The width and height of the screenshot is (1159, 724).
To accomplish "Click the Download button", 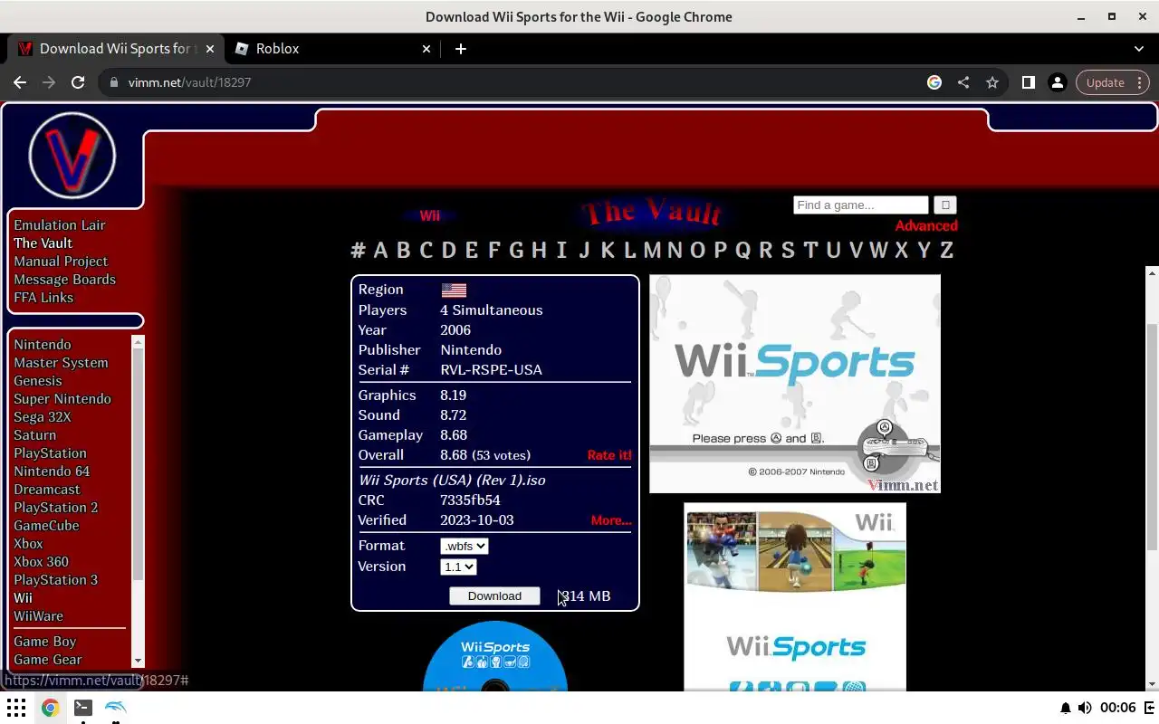I will pos(494,595).
